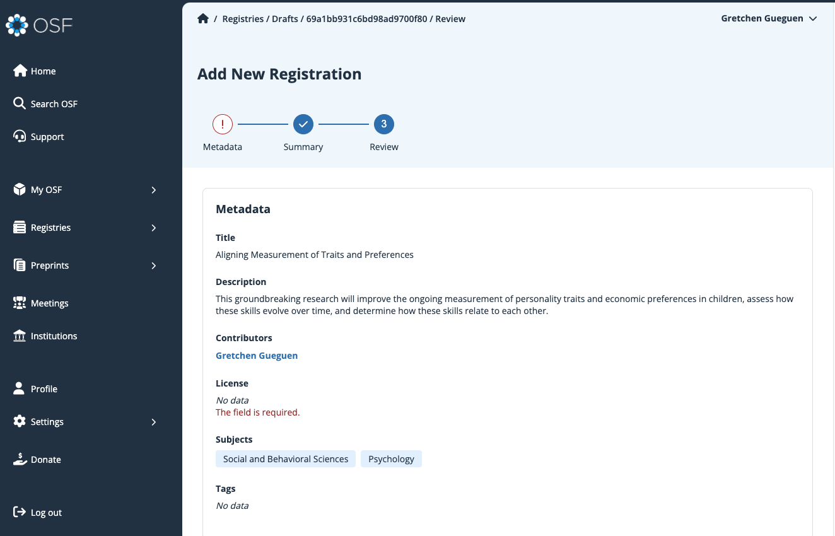Expand the My OSF submenu chevron
Screen dimensions: 835x536
(153, 190)
